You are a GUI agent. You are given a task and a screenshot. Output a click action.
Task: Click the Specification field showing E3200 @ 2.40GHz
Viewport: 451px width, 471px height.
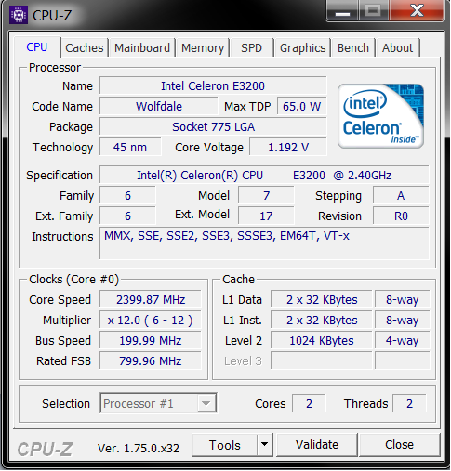click(264, 175)
